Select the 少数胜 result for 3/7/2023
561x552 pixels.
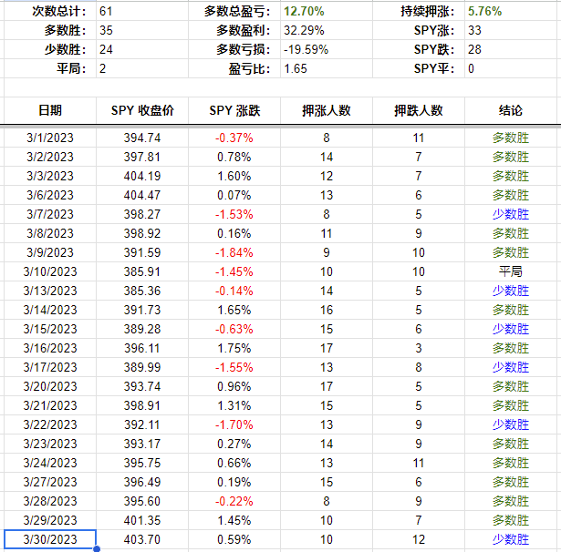511,214
